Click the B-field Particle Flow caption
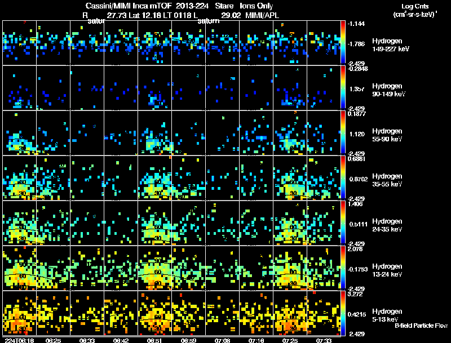 [421, 326]
